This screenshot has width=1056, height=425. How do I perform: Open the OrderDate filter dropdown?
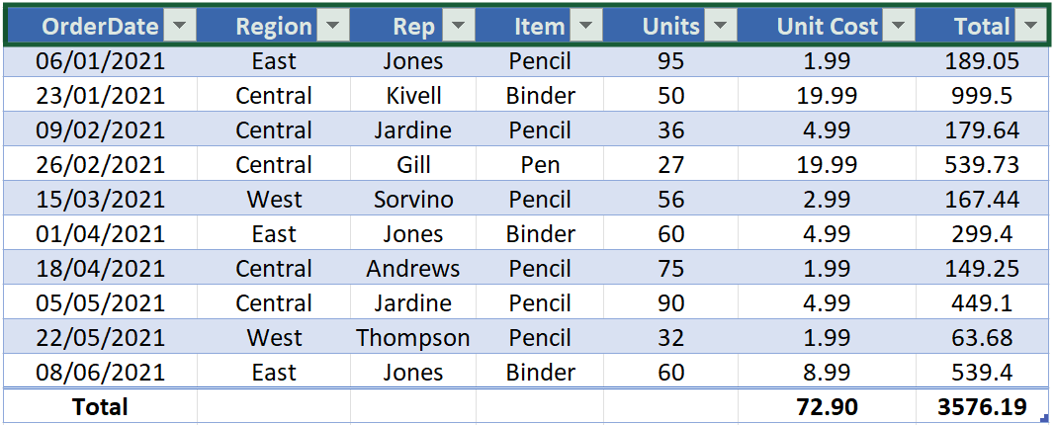point(180,27)
